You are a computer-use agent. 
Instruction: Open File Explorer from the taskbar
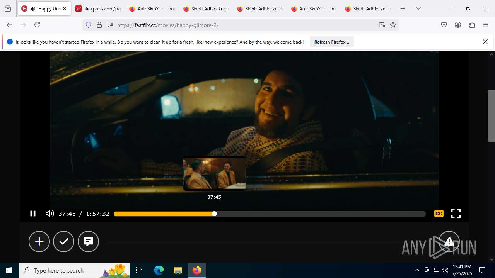(x=178, y=270)
